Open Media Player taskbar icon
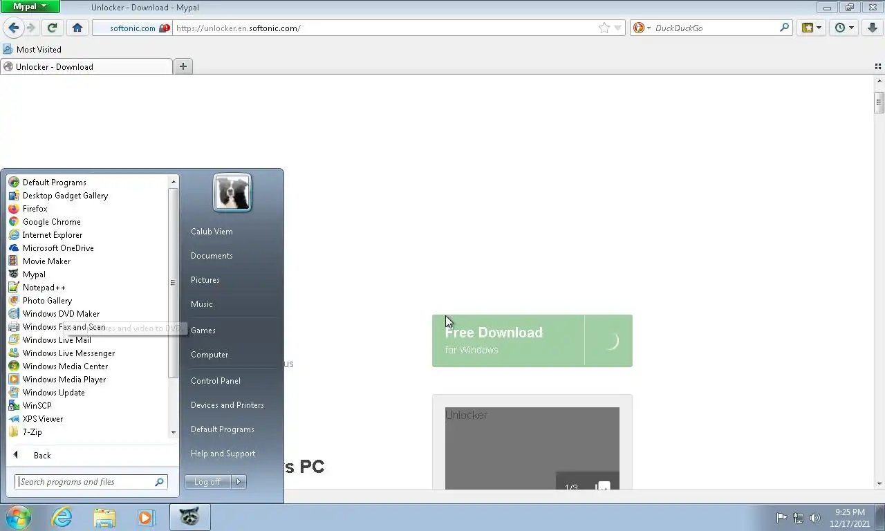 pyautogui.click(x=146, y=517)
